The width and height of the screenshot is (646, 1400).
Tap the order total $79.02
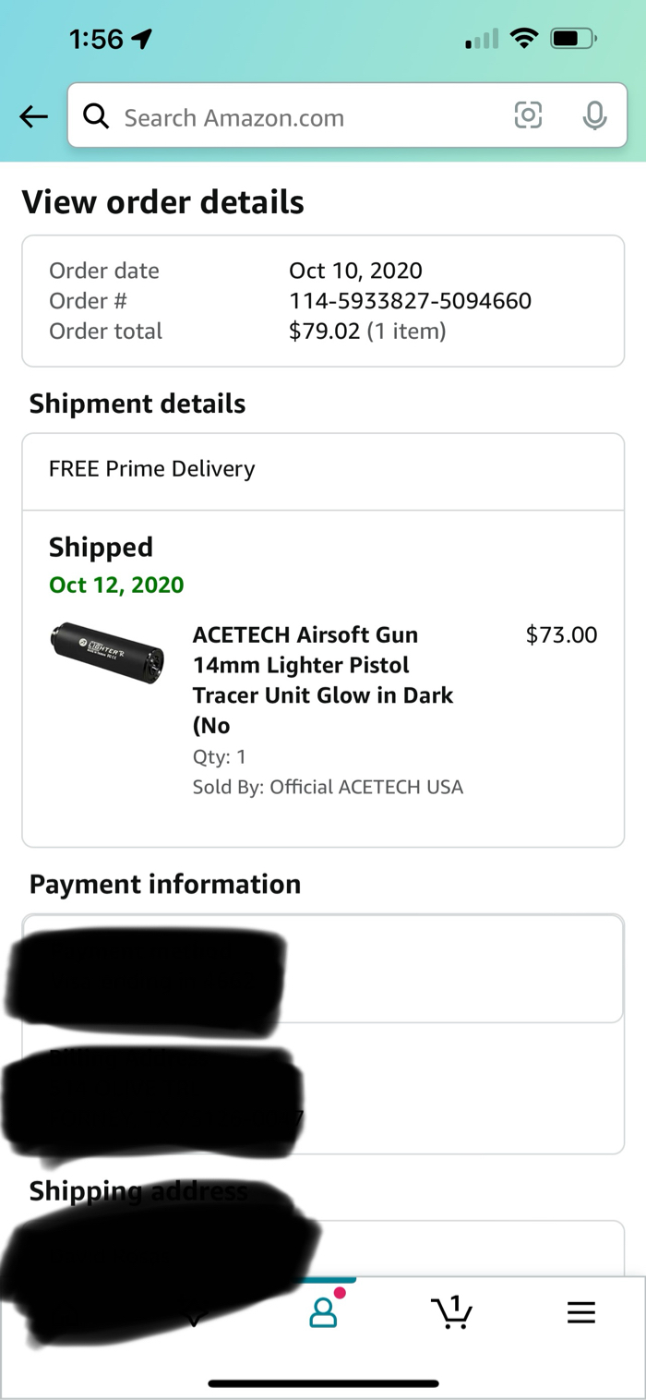(x=324, y=332)
